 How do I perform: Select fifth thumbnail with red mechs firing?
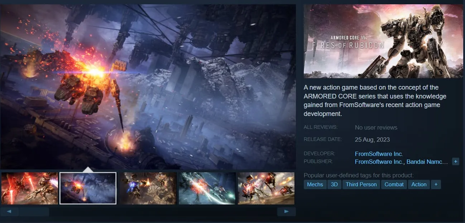(x=266, y=188)
